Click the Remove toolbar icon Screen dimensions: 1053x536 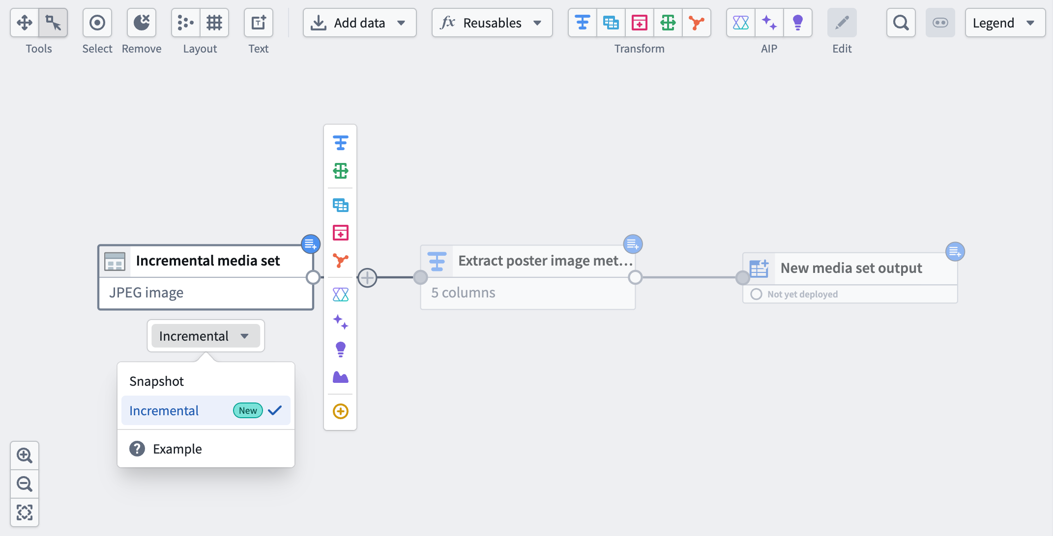[141, 22]
